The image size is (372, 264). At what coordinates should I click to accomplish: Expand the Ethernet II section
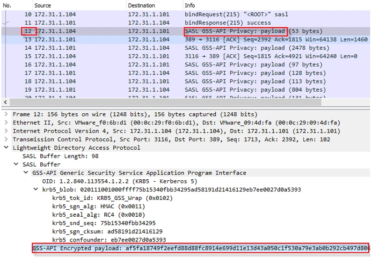6,123
